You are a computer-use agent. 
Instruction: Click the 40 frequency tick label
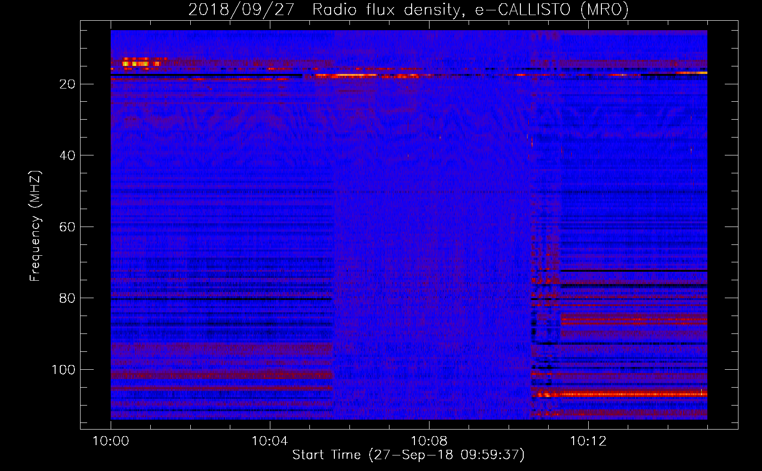(68, 155)
